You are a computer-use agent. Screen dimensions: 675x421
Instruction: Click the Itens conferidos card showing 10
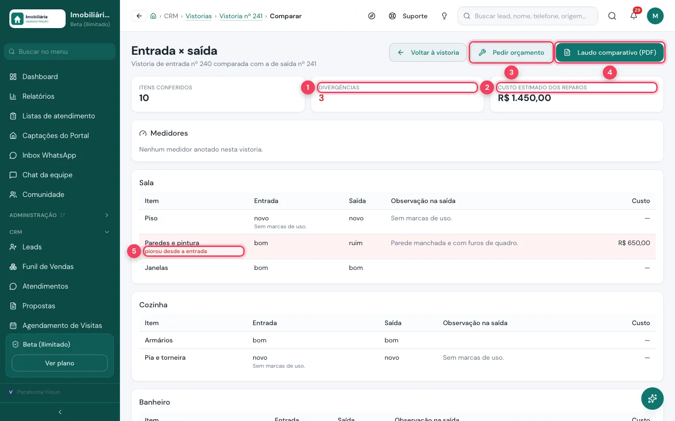tap(218, 94)
